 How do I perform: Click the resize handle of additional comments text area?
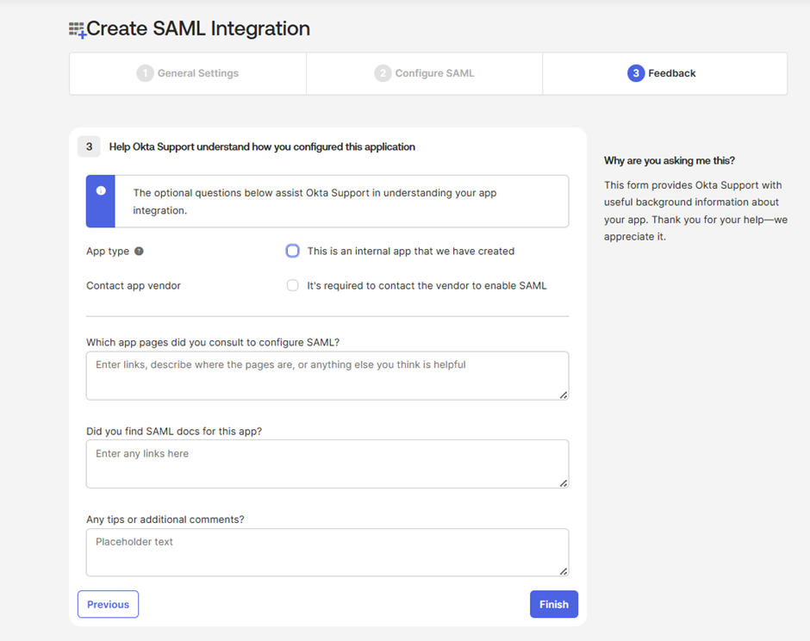pos(564,572)
